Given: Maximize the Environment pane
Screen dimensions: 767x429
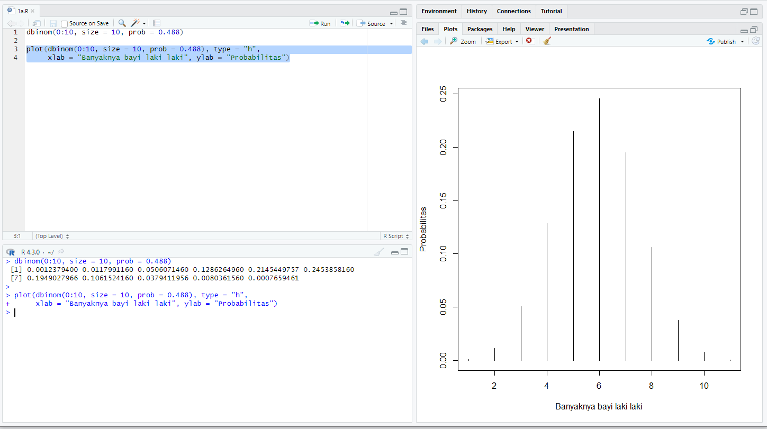Looking at the screenshot, I should click(754, 11).
